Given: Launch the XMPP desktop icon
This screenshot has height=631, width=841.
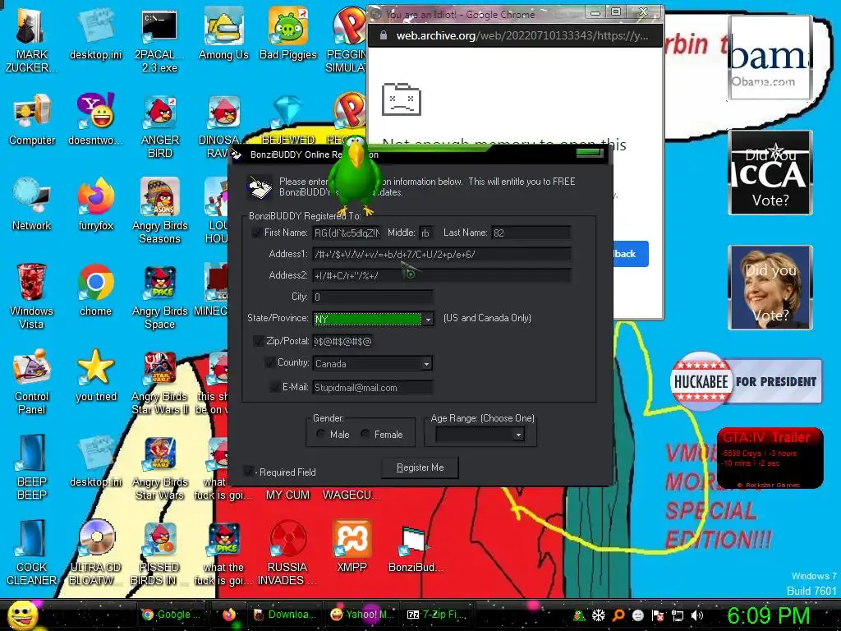Looking at the screenshot, I should (352, 546).
